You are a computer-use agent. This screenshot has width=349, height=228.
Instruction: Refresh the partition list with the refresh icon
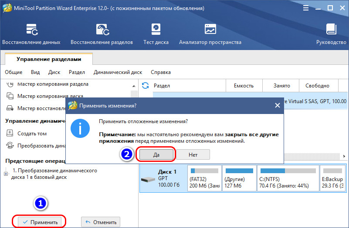[x=146, y=86]
